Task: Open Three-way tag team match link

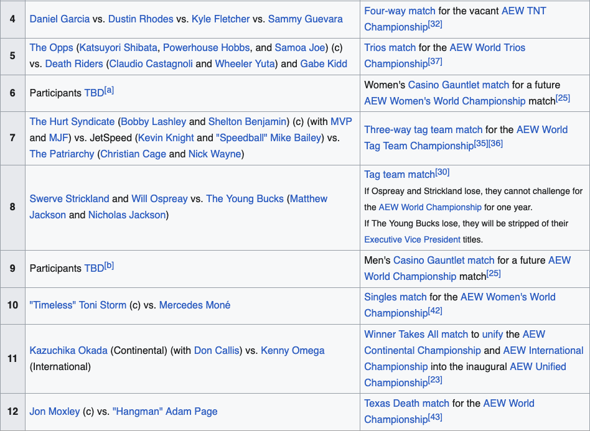Action: (x=423, y=130)
